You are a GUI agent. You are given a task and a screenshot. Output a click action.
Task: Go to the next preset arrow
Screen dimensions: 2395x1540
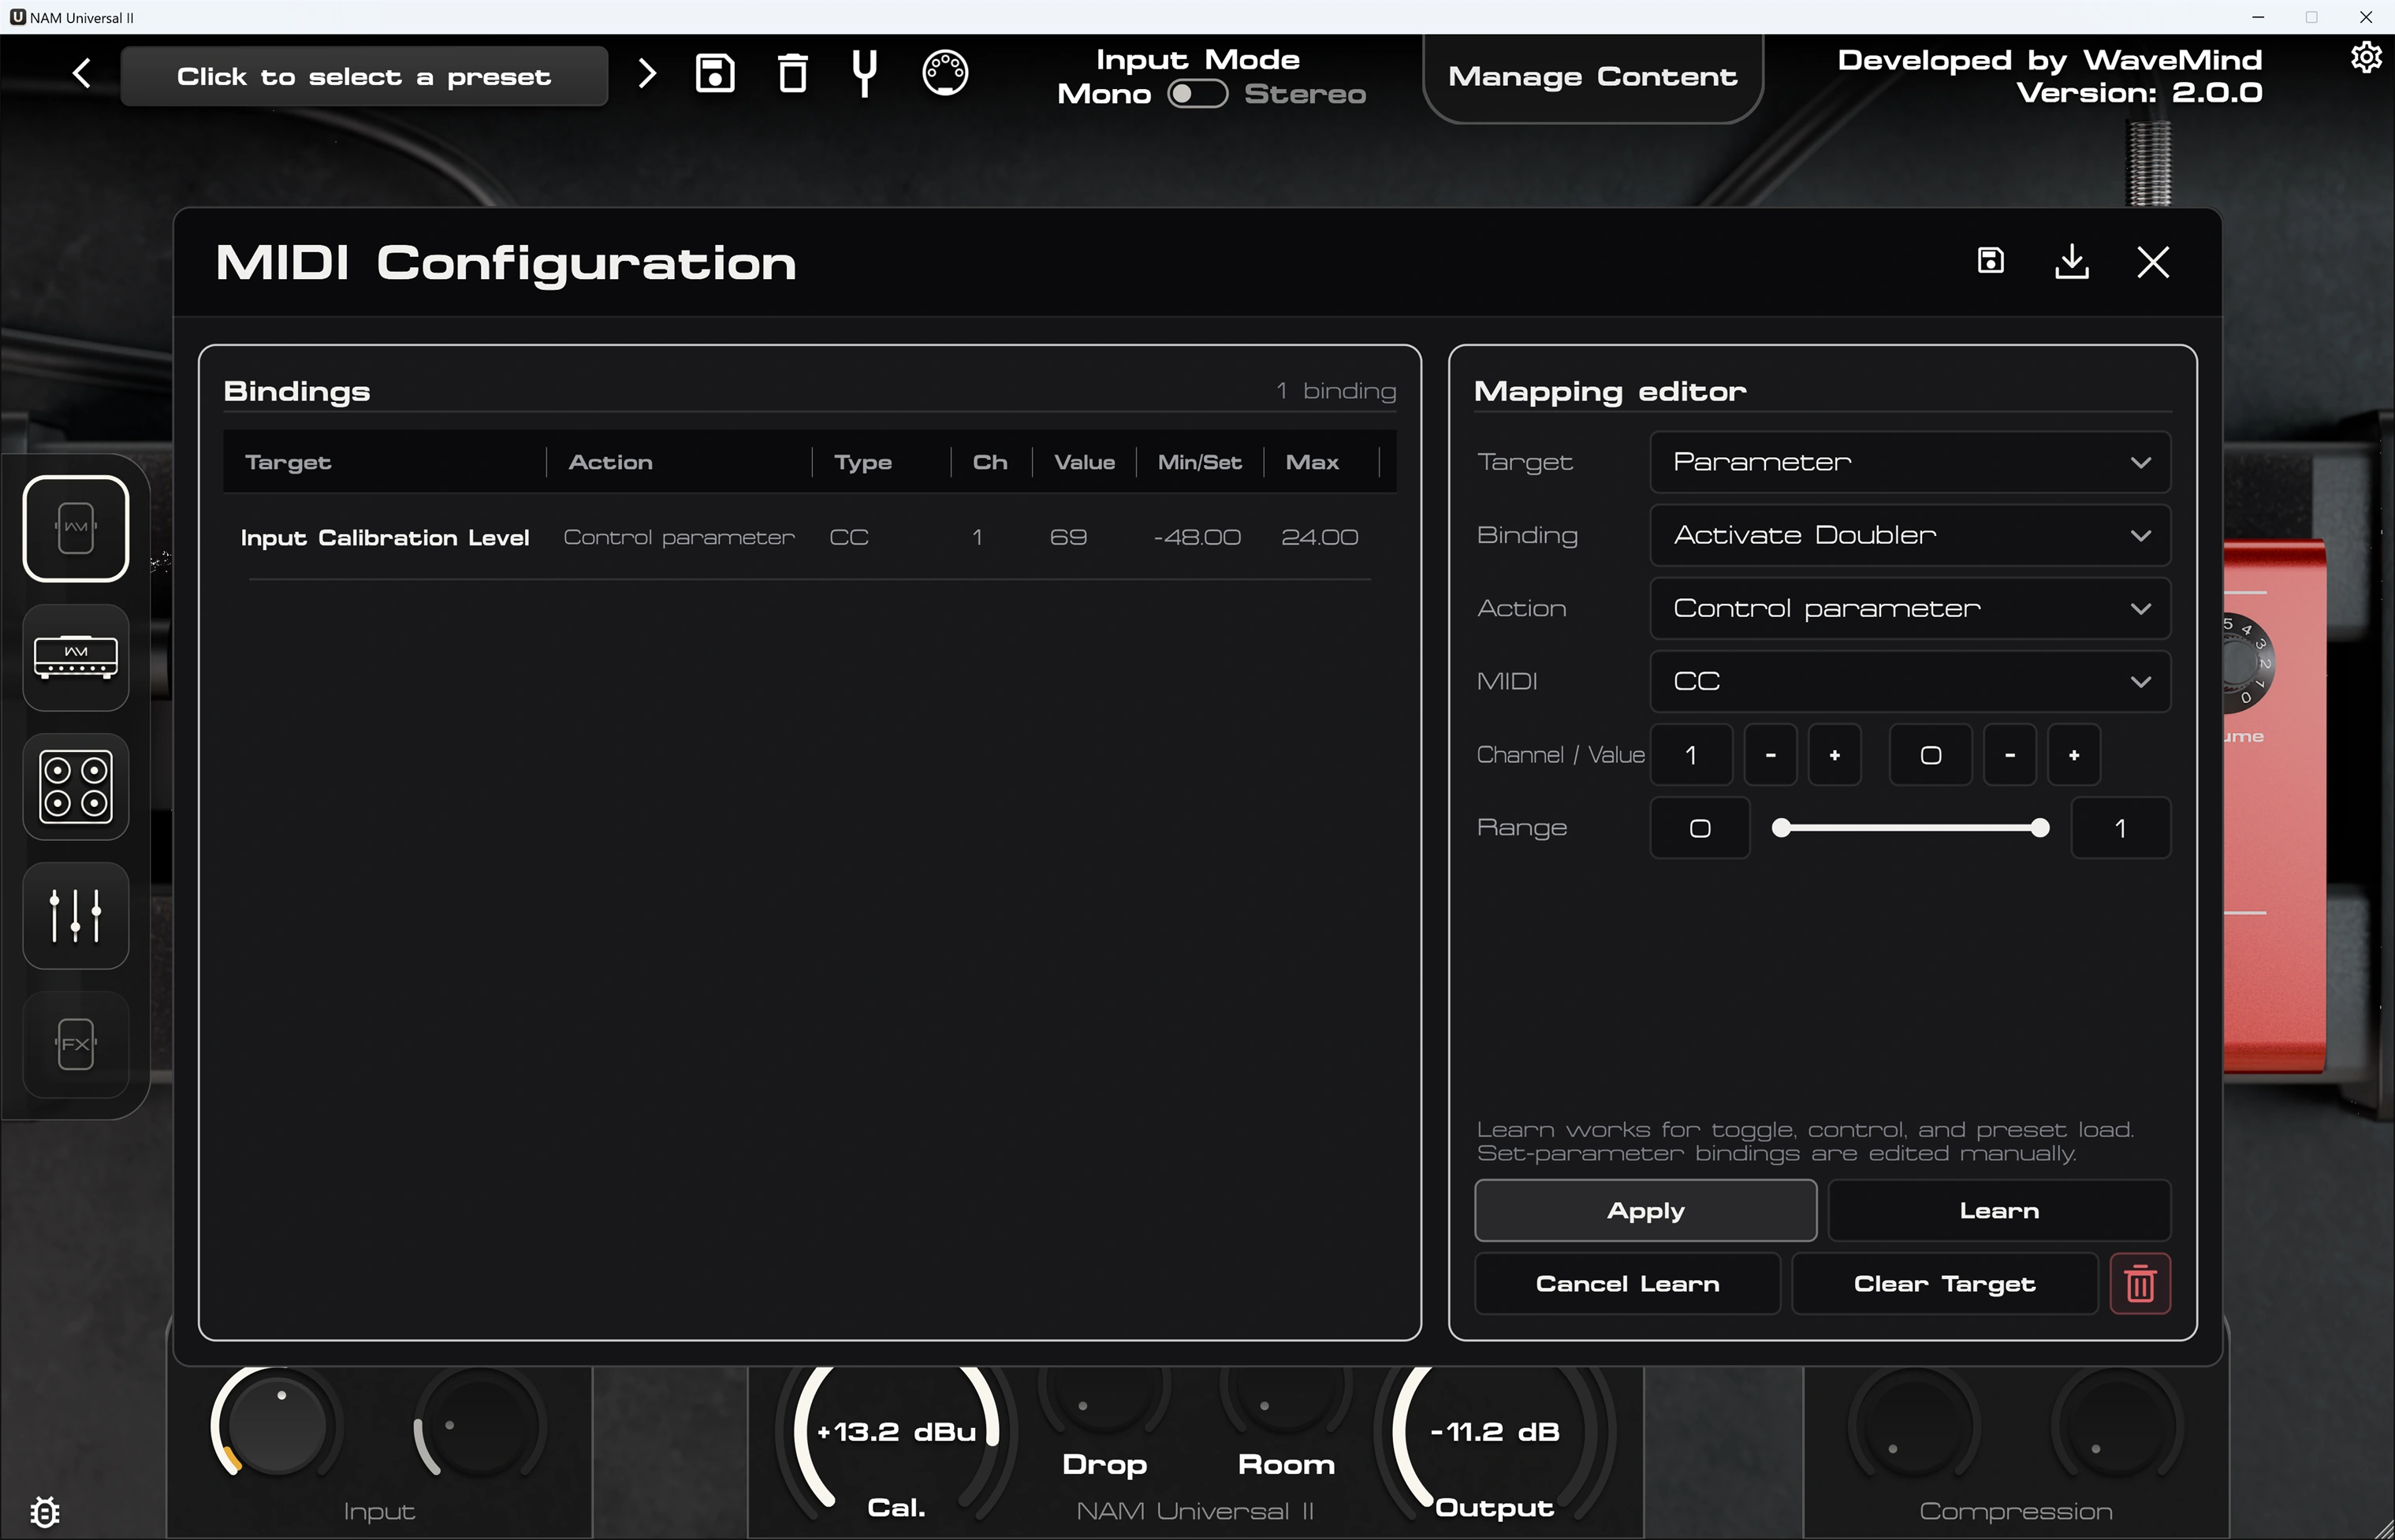[x=647, y=73]
